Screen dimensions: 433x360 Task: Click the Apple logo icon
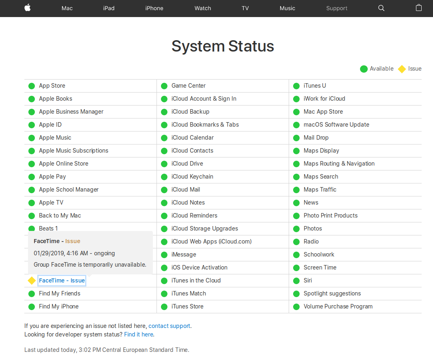tap(28, 8)
